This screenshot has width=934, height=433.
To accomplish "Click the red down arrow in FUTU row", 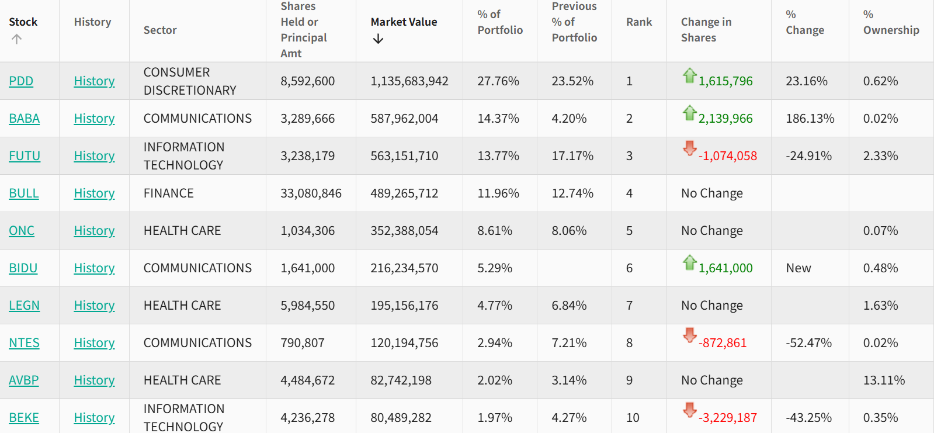I will [x=689, y=148].
